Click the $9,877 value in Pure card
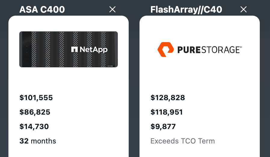Image resolution: width=270 pixels, height=157 pixels. click(x=163, y=127)
